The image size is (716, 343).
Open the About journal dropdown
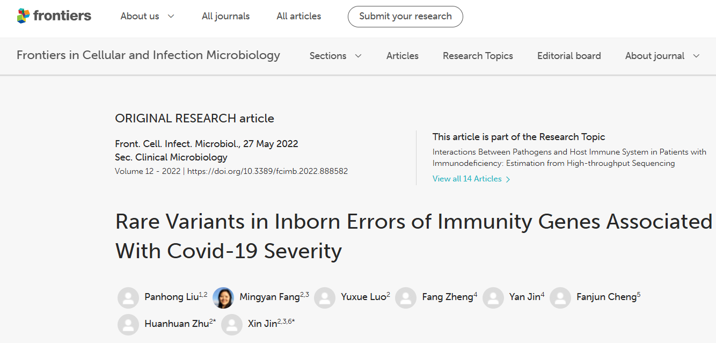click(662, 56)
